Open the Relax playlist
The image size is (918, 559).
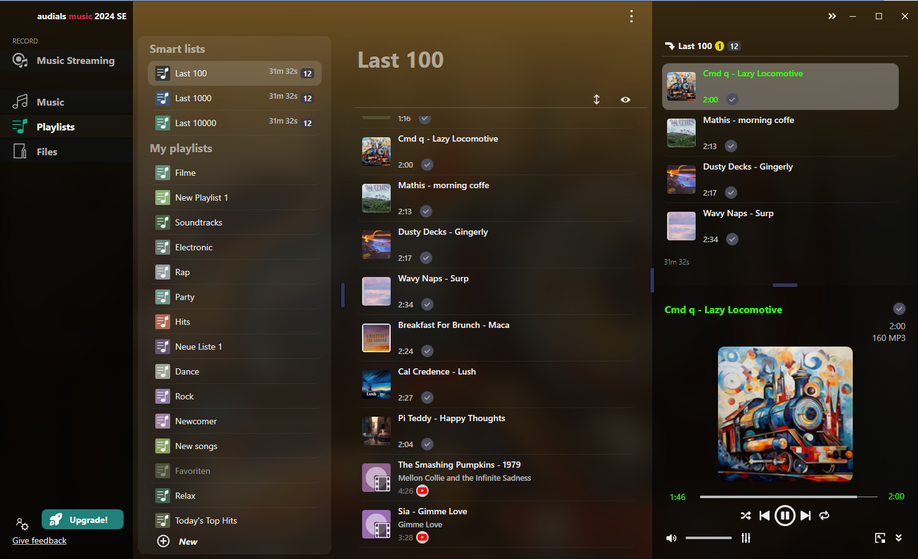(x=235, y=496)
